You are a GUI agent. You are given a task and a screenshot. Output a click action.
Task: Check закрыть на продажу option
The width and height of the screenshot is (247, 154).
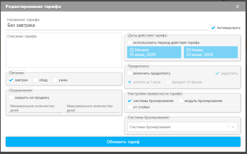point(11,97)
